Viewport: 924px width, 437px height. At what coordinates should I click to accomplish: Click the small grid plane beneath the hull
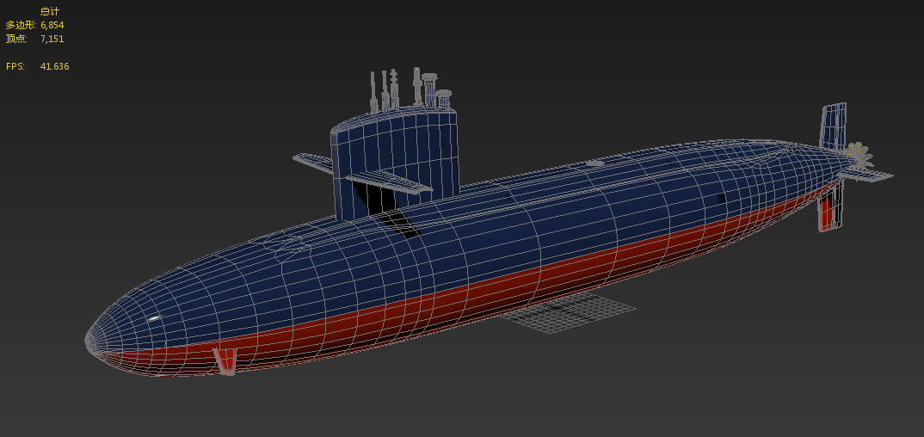coord(568,313)
